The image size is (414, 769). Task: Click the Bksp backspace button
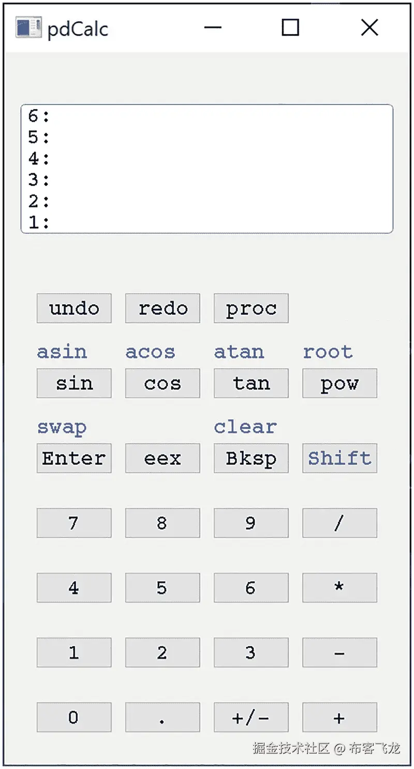click(250, 458)
